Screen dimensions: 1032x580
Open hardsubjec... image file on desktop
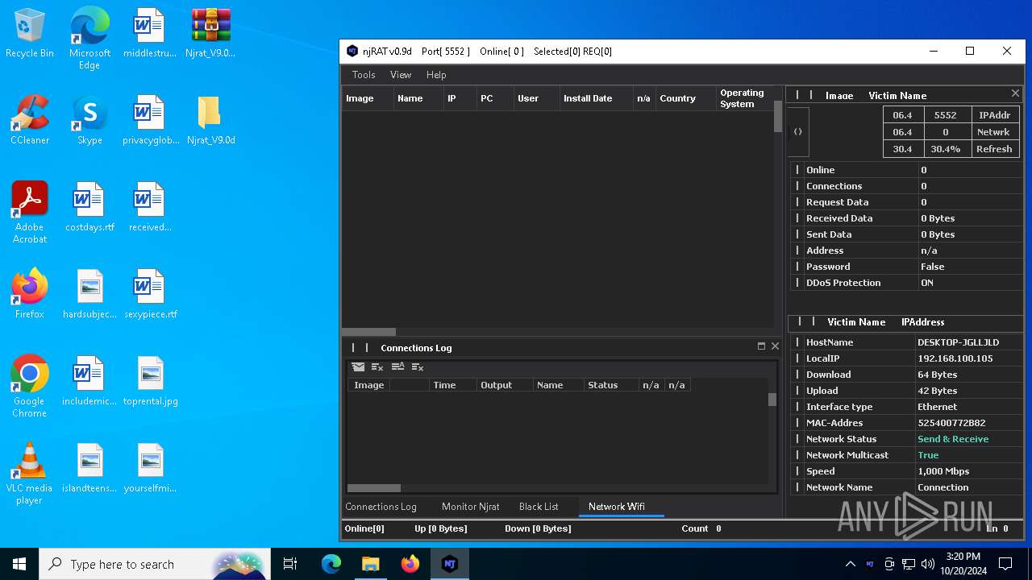(x=89, y=295)
